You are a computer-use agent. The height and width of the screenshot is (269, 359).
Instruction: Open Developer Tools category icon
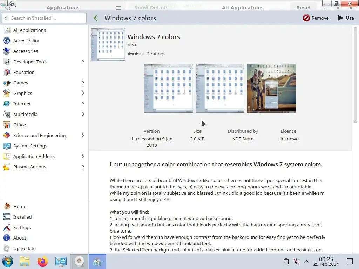(7, 62)
